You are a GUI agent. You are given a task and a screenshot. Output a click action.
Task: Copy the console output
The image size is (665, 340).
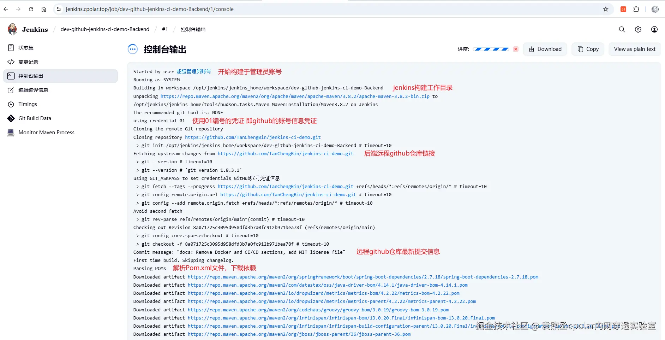pos(588,49)
